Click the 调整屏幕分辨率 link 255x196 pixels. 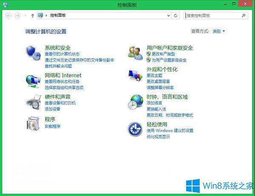point(160,88)
